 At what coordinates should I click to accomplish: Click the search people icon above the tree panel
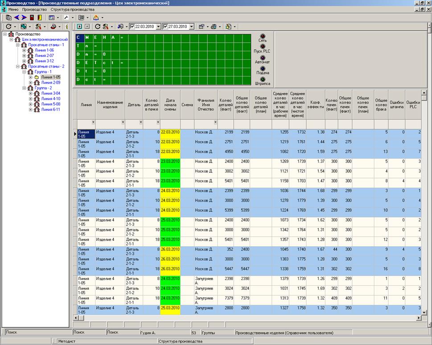click(x=38, y=26)
